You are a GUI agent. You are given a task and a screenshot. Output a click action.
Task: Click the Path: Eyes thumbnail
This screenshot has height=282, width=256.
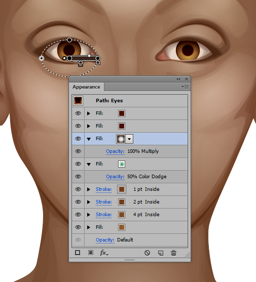pyautogui.click(x=78, y=101)
